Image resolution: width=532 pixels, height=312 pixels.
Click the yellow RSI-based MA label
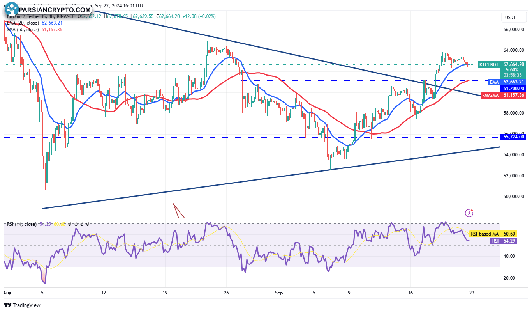pyautogui.click(x=484, y=234)
